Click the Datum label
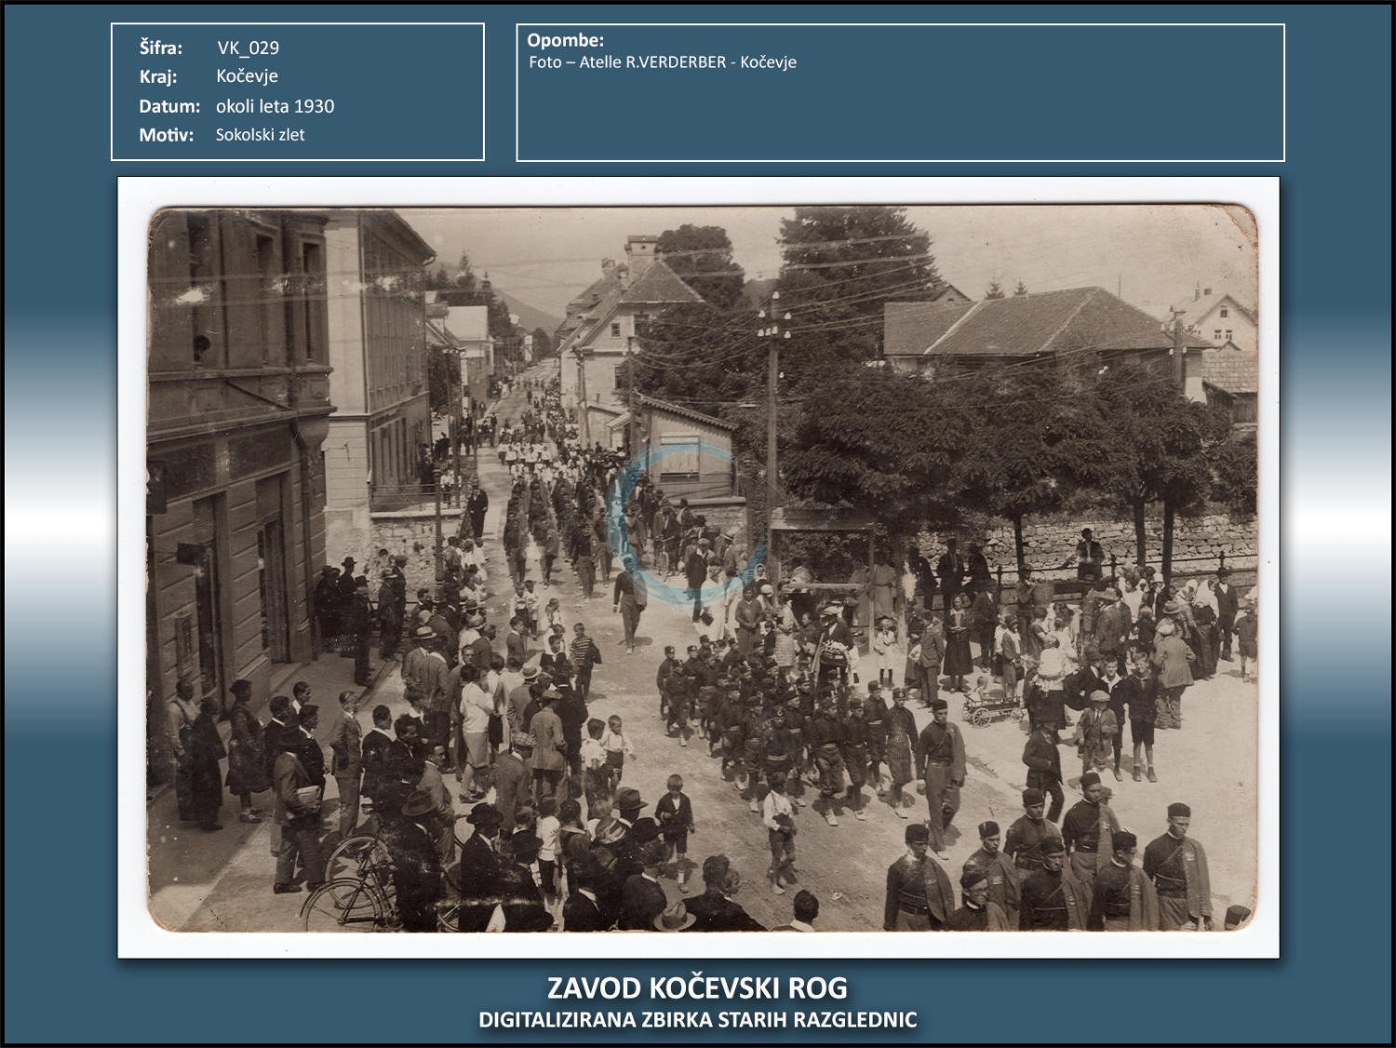1396x1048 pixels. click(169, 106)
